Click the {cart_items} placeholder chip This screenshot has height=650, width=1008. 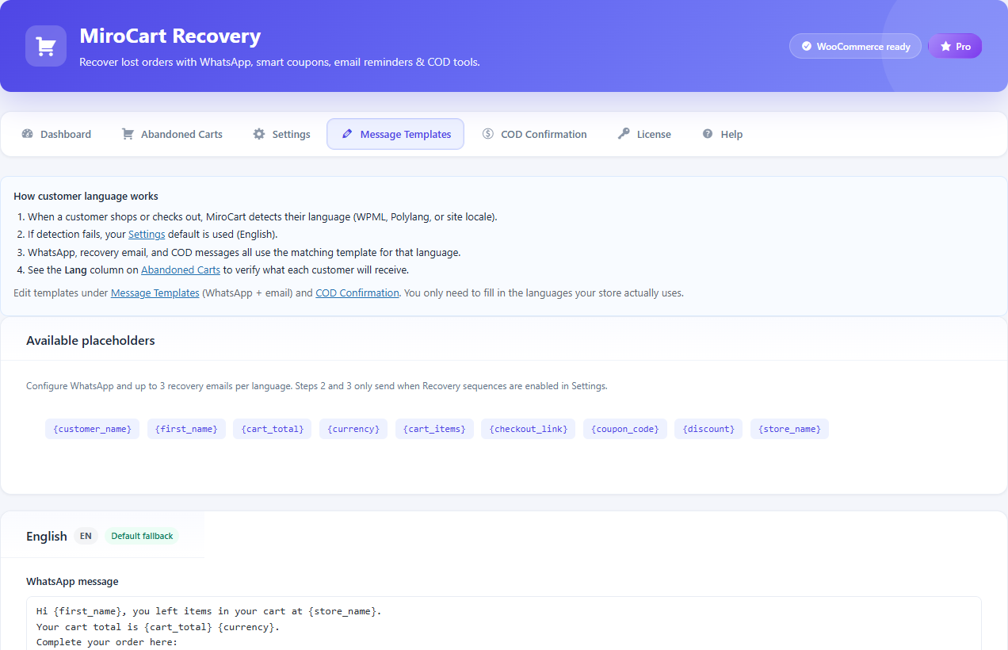435,429
